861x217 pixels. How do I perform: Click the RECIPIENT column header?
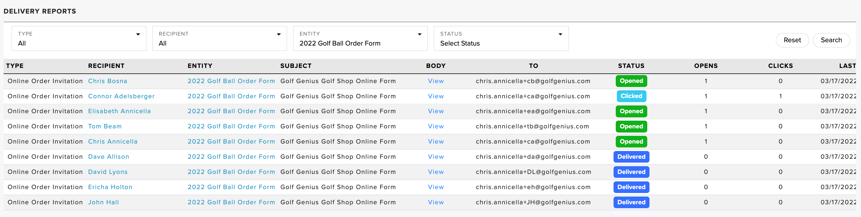[x=106, y=66]
